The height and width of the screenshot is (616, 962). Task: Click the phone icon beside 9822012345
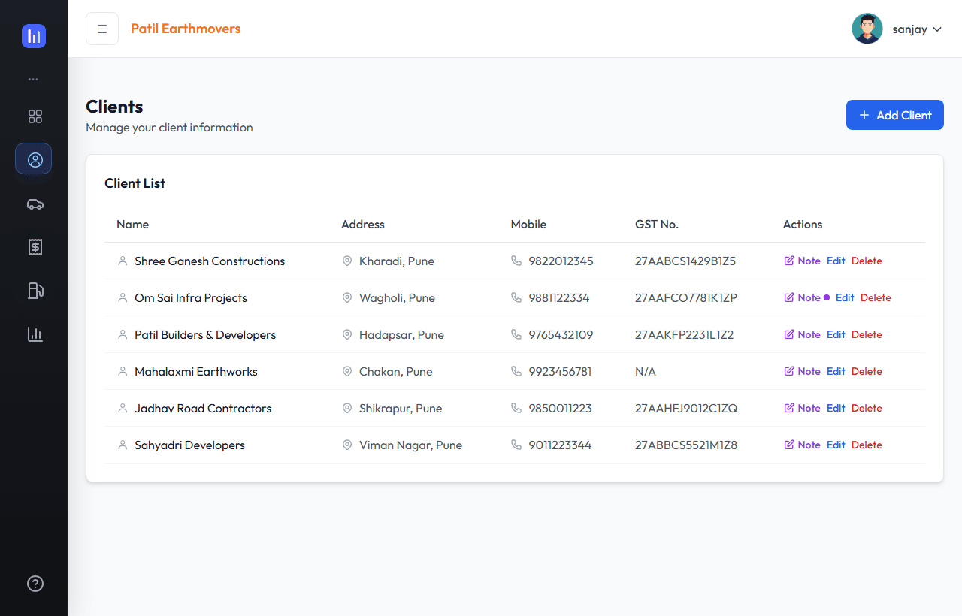click(516, 261)
